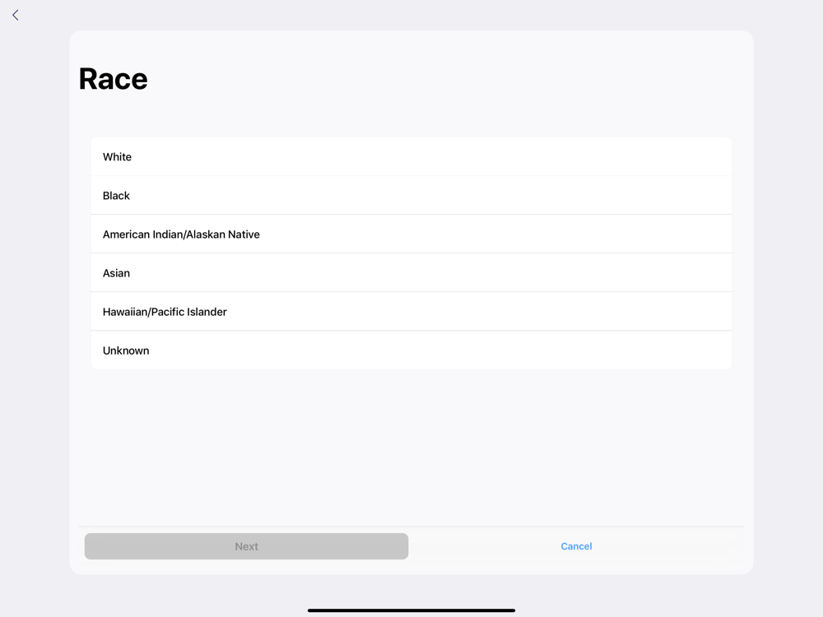
Task: Click the Race page heading
Action: click(114, 79)
